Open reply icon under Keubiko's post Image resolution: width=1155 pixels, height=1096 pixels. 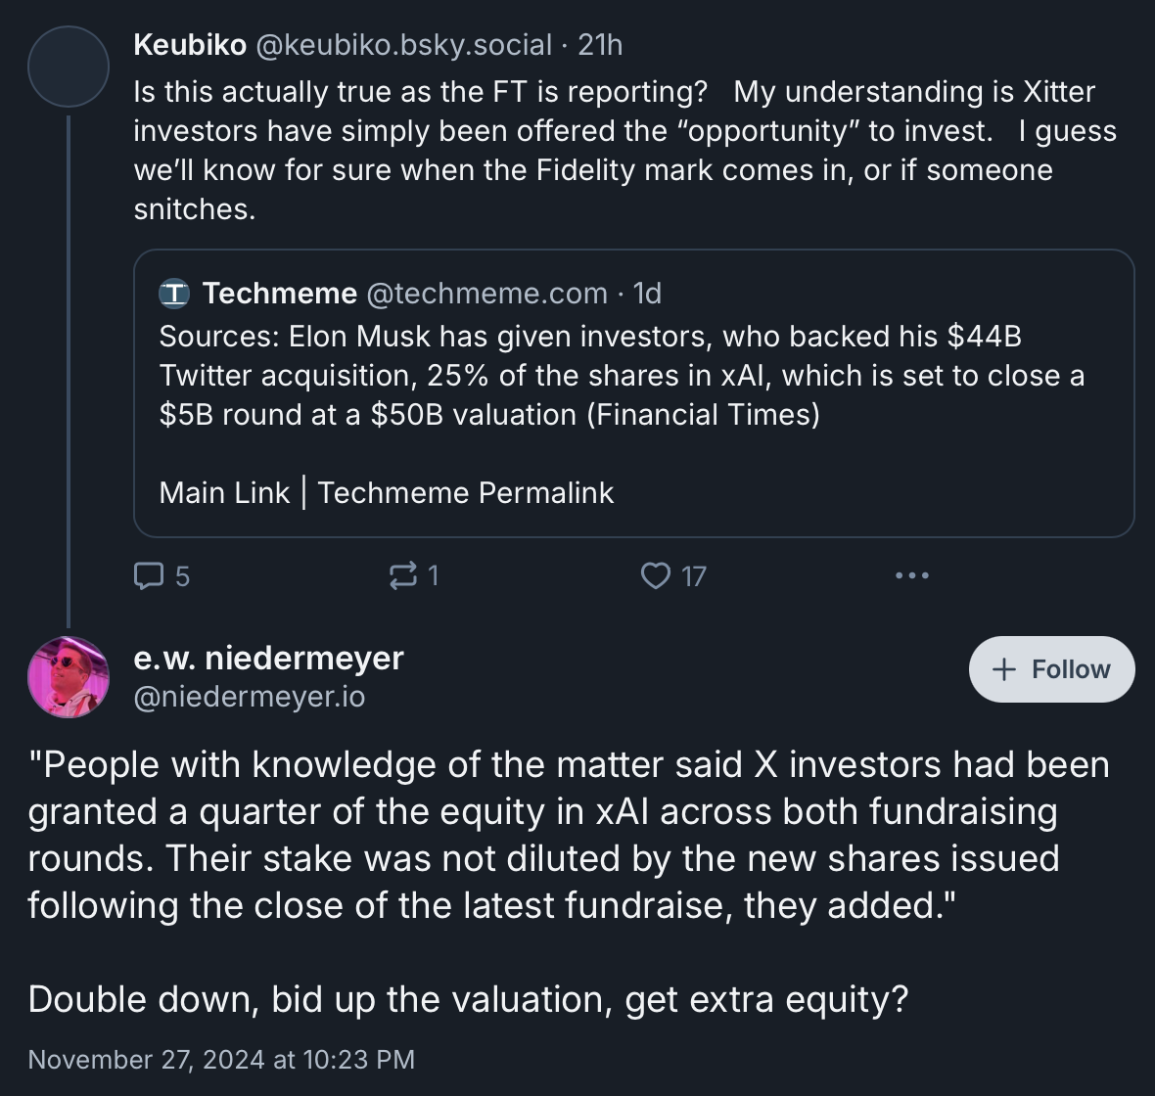(149, 576)
